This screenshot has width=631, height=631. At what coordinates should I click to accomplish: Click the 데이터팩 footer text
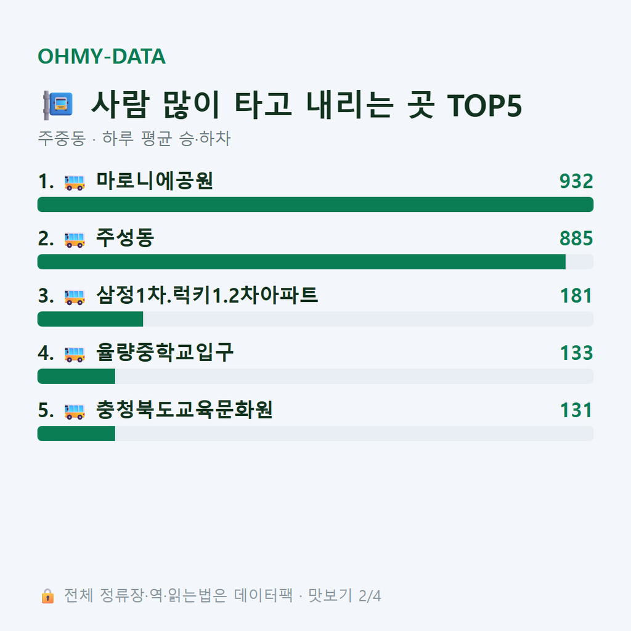(263, 596)
